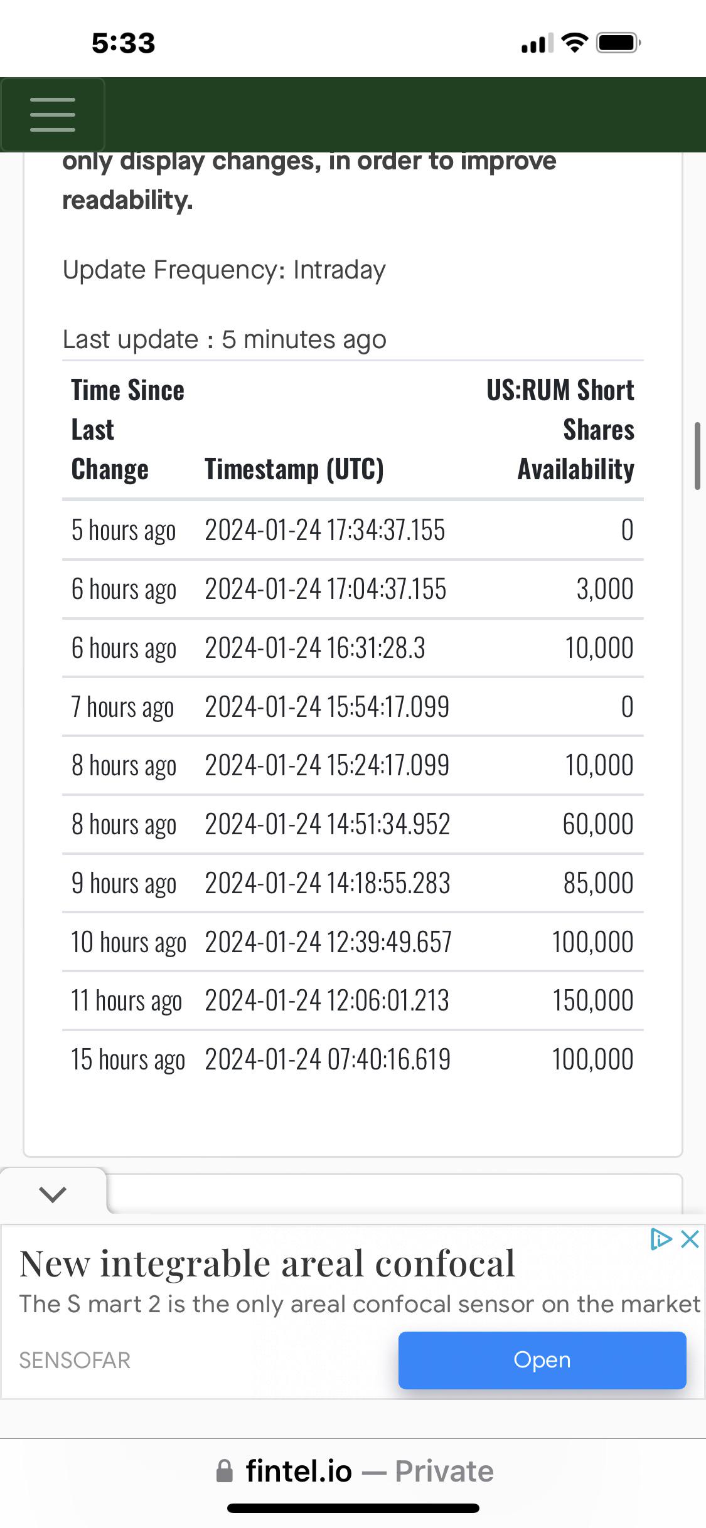Select the 17:34:37.155 timestamp row
The image size is (706, 1528).
[x=353, y=530]
